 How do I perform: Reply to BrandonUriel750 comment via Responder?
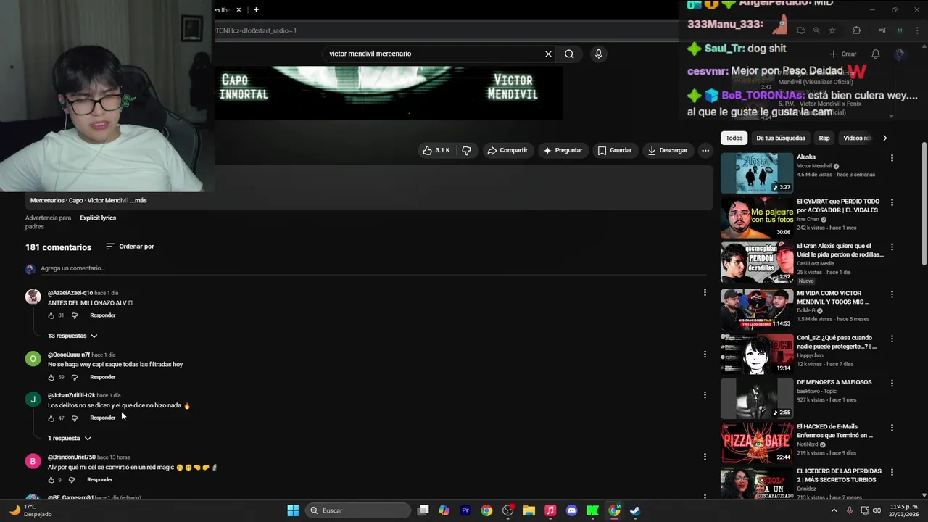click(x=99, y=479)
